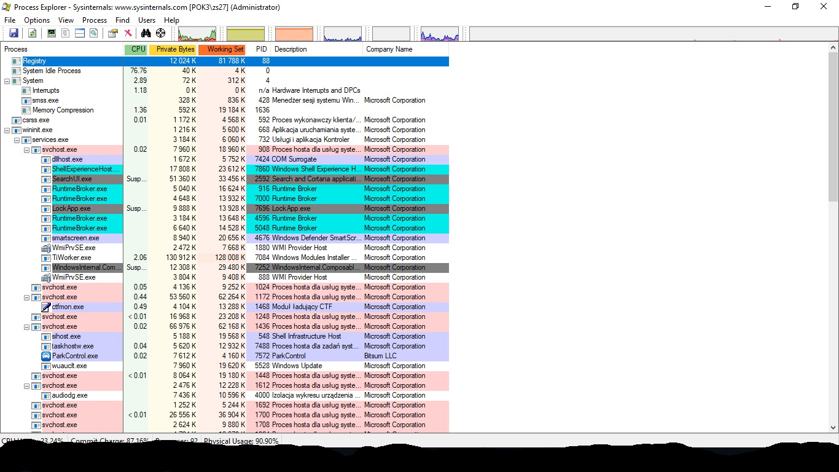Collapse the System process tree node
This screenshot has width=839, height=472.
coord(7,81)
